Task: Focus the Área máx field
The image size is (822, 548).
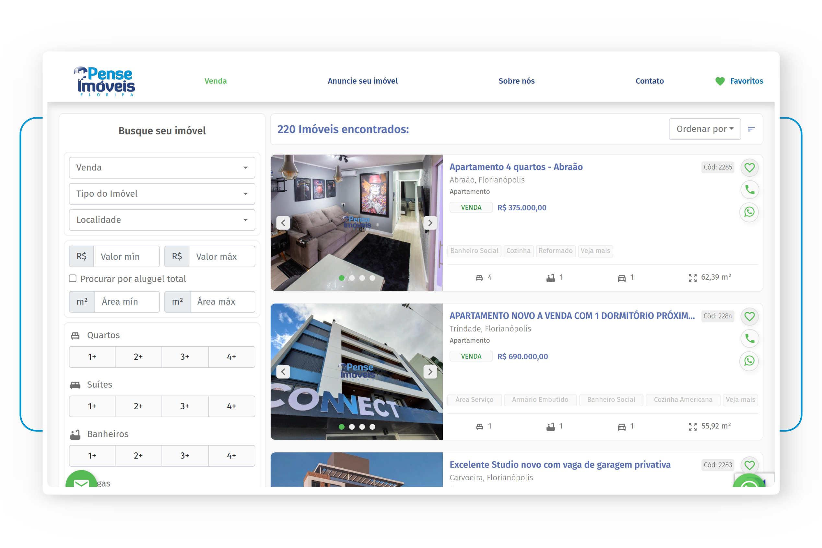Action: tap(223, 302)
